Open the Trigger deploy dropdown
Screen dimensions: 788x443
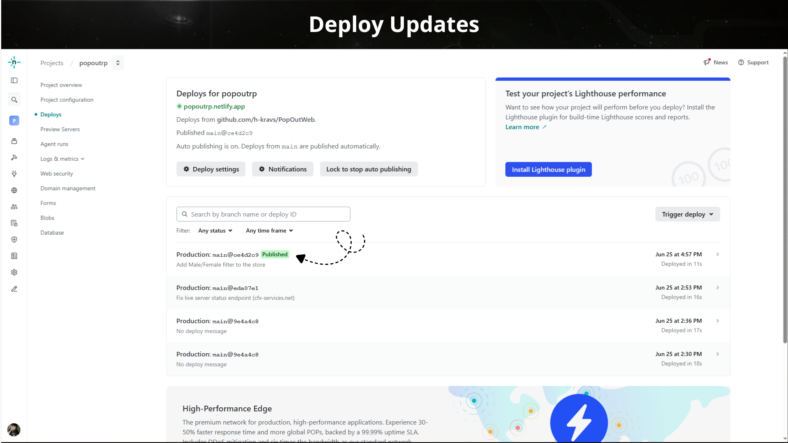tap(687, 214)
